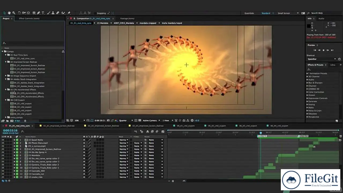Viewport: 343px width, 193px height.
Task: Switch to the Audio panel tab
Action: pos(321,18)
